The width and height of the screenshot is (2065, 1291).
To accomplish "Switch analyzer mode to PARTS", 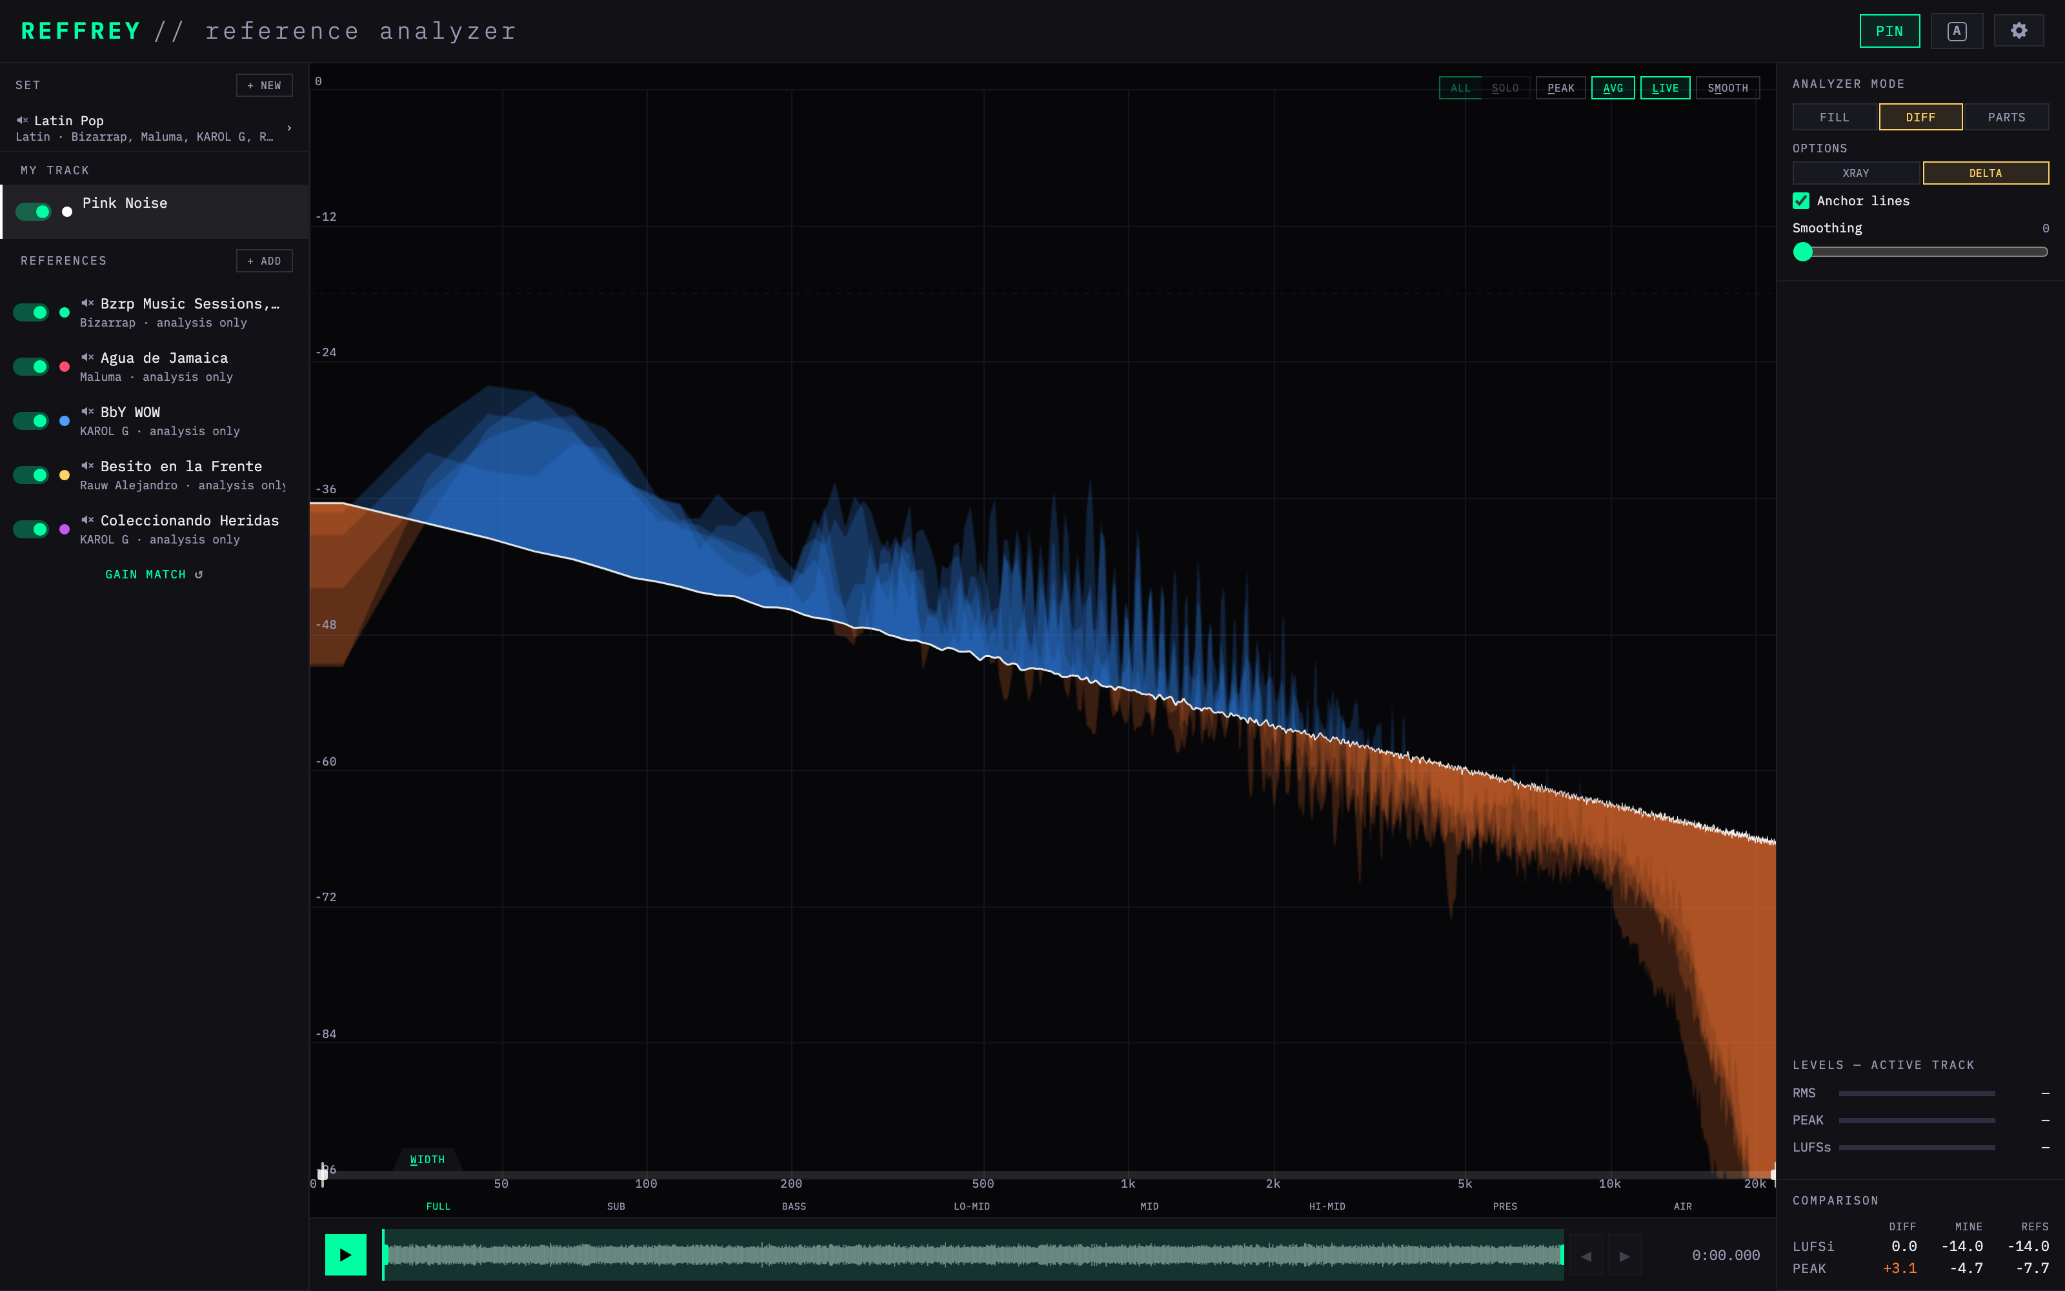I will (x=2006, y=117).
